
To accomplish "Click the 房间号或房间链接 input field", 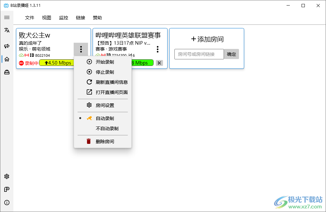I will coord(199,54).
